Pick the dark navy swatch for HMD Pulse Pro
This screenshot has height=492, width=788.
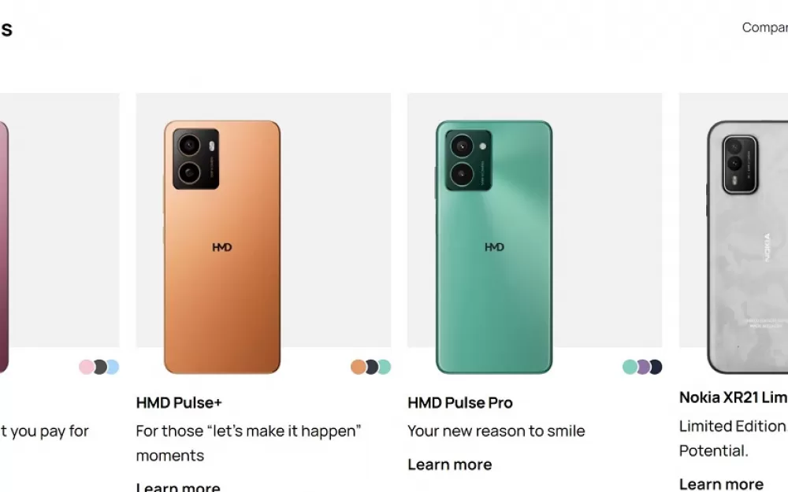point(656,367)
